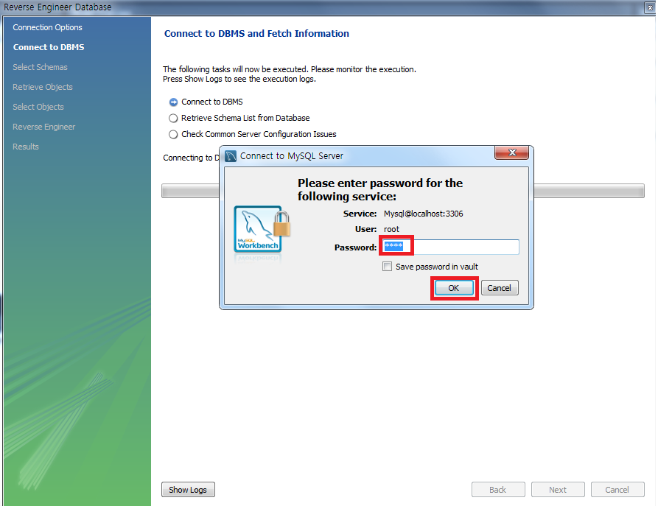This screenshot has width=658, height=506.
Task: Select Retrieve Schema List from Database indicator
Action: tap(173, 119)
